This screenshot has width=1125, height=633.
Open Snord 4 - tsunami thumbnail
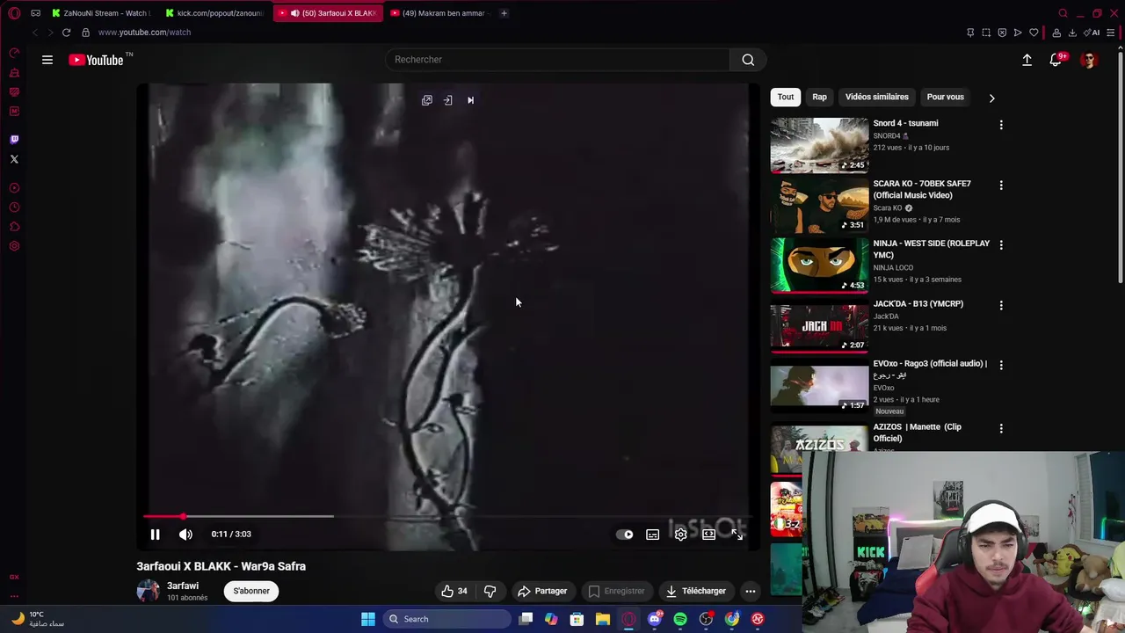tap(819, 145)
